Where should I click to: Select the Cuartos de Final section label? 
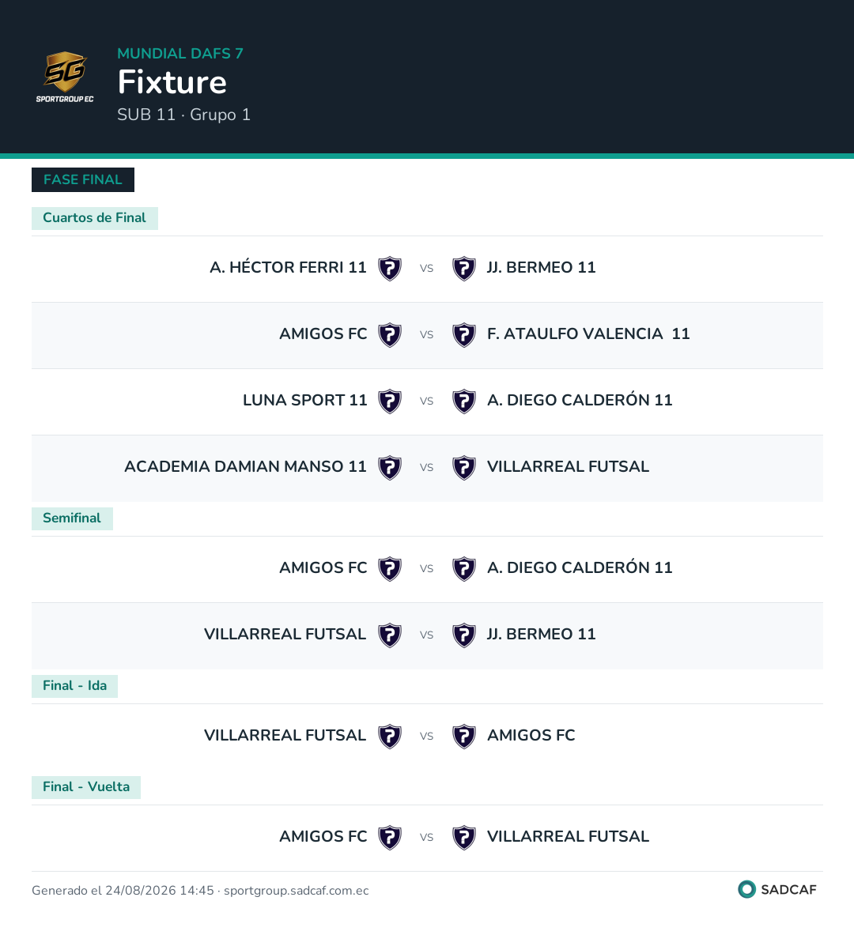pyautogui.click(x=94, y=218)
